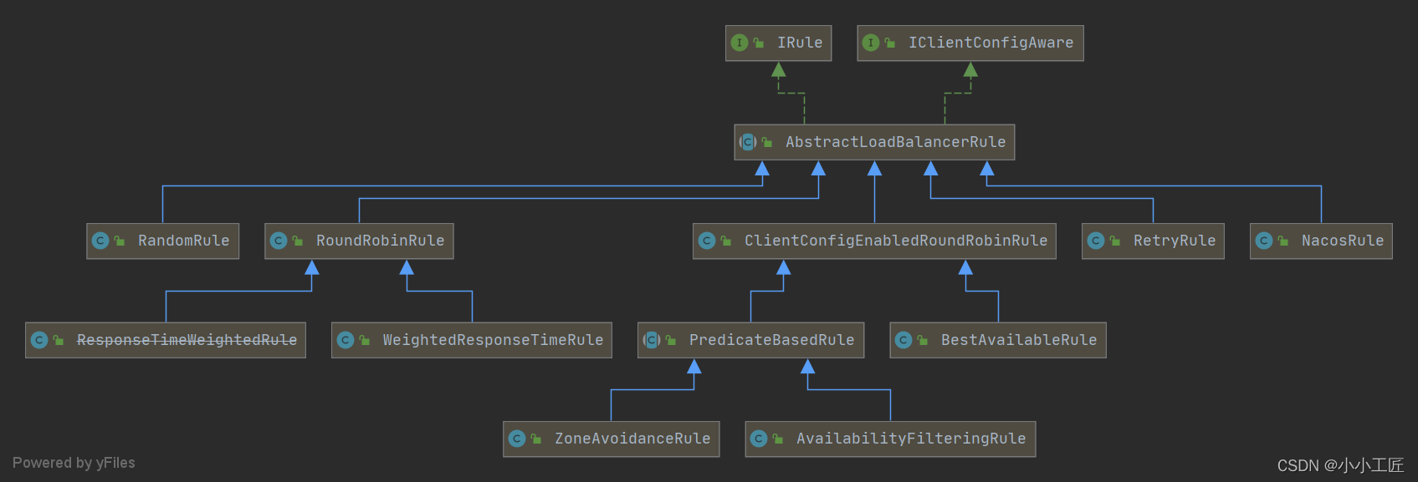Click the class icon beside RoundRobinRule
The width and height of the screenshot is (1418, 482).
point(279,241)
